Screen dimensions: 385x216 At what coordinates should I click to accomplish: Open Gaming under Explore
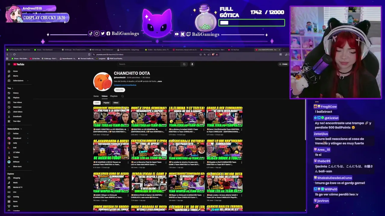[16, 197]
